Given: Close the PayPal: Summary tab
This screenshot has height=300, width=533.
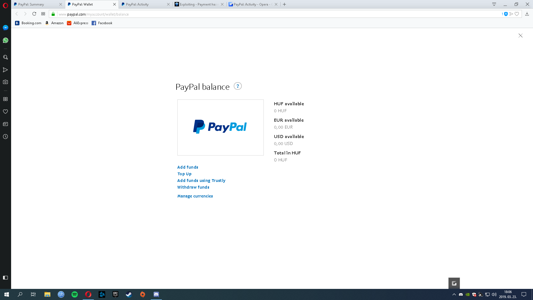Looking at the screenshot, I should pyautogui.click(x=61, y=4).
